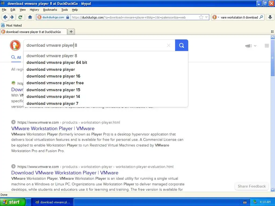Choose suggestion download vmware player 16
Viewport: 275px width, 206px height.
(x=106, y=76)
